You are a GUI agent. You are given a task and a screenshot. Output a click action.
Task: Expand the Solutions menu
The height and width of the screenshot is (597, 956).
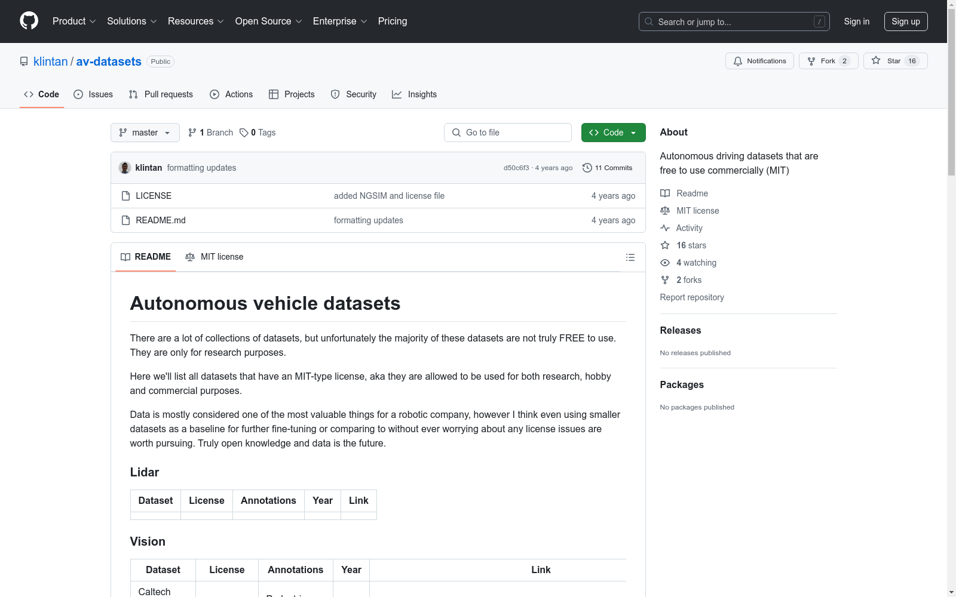[x=132, y=21]
